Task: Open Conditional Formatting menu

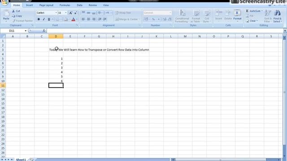Action: pyautogui.click(x=182, y=17)
